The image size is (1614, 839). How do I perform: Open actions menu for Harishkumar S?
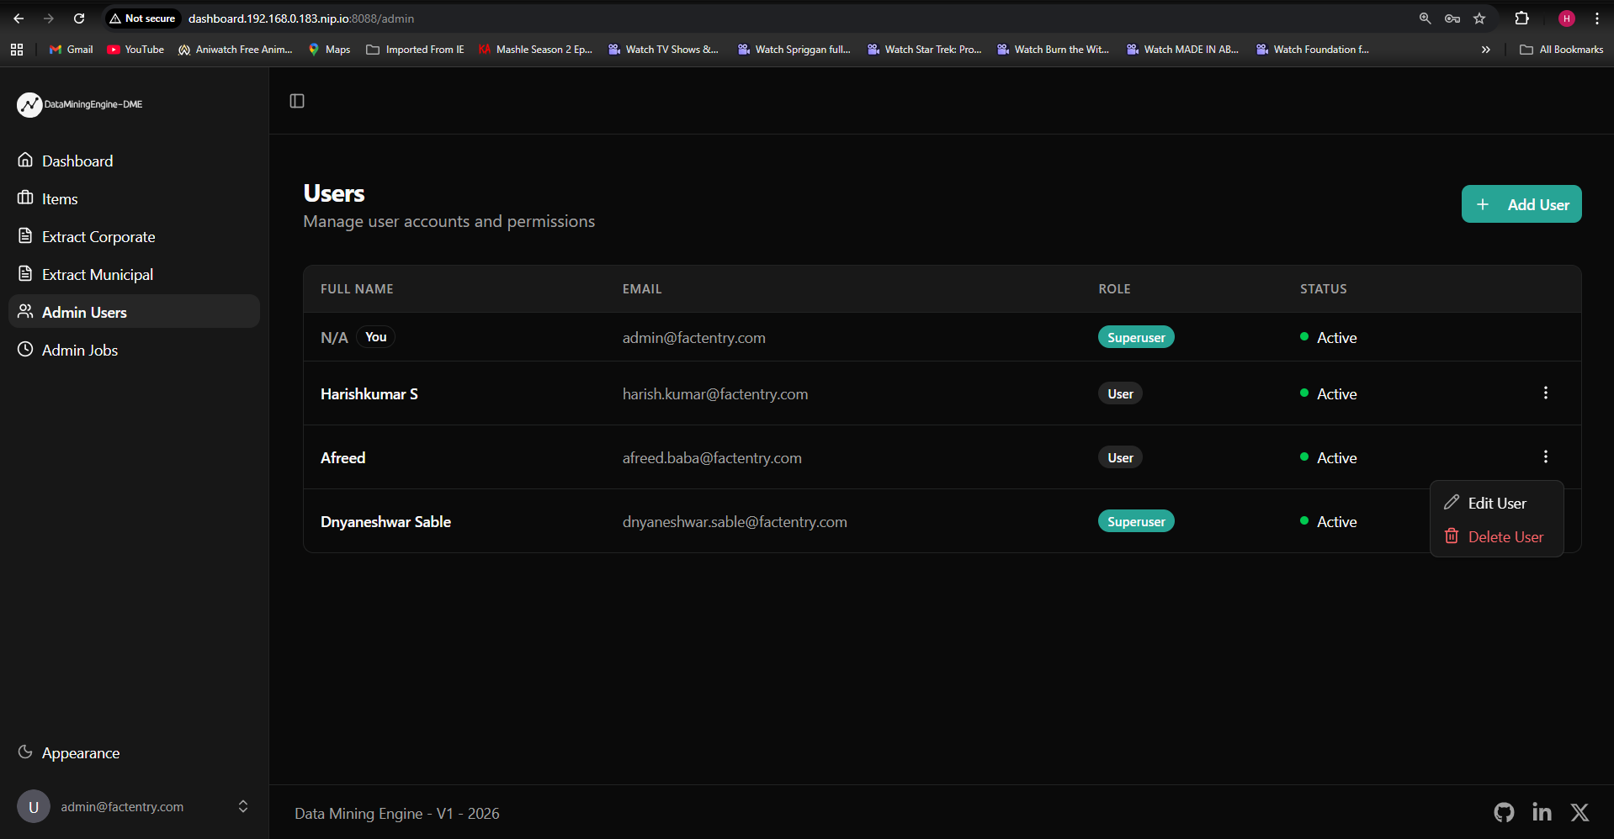pyautogui.click(x=1545, y=393)
